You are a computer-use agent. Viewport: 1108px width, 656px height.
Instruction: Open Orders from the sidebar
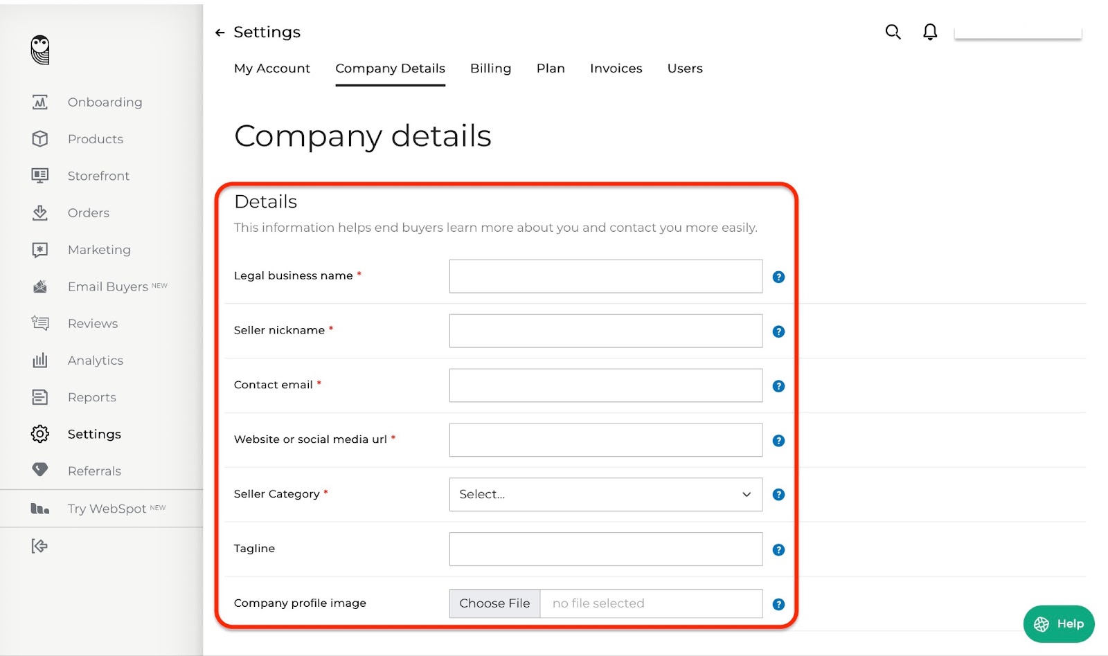point(89,213)
